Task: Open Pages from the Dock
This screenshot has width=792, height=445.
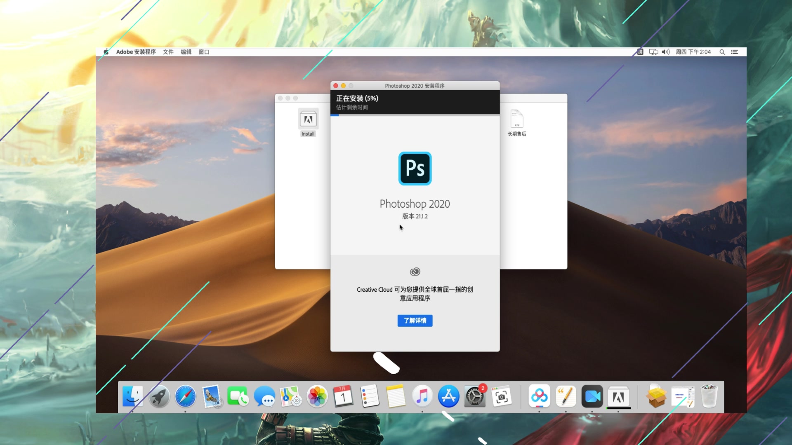Action: coord(566,396)
